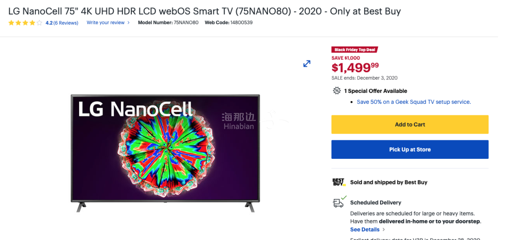The width and height of the screenshot is (512, 240).
Task: Click the $1,499.99 sale price
Action: [355, 67]
